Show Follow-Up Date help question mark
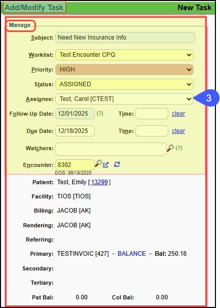 tap(100, 114)
